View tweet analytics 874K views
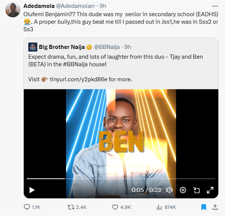Screen dimensions: 230x216 click(159, 207)
